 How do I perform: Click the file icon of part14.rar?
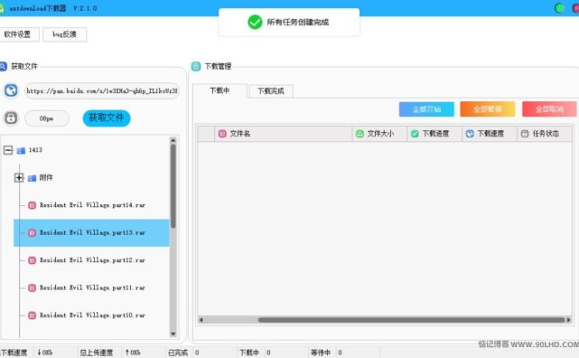pos(33,205)
